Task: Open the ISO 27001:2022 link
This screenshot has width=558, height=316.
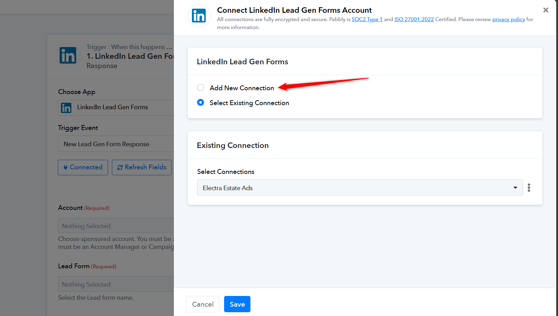Action: tap(414, 19)
